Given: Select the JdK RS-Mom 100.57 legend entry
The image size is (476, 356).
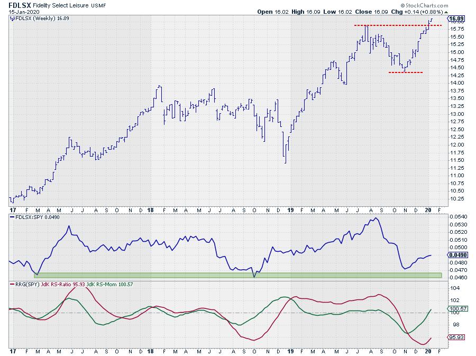Looking at the screenshot, I should [x=109, y=285].
